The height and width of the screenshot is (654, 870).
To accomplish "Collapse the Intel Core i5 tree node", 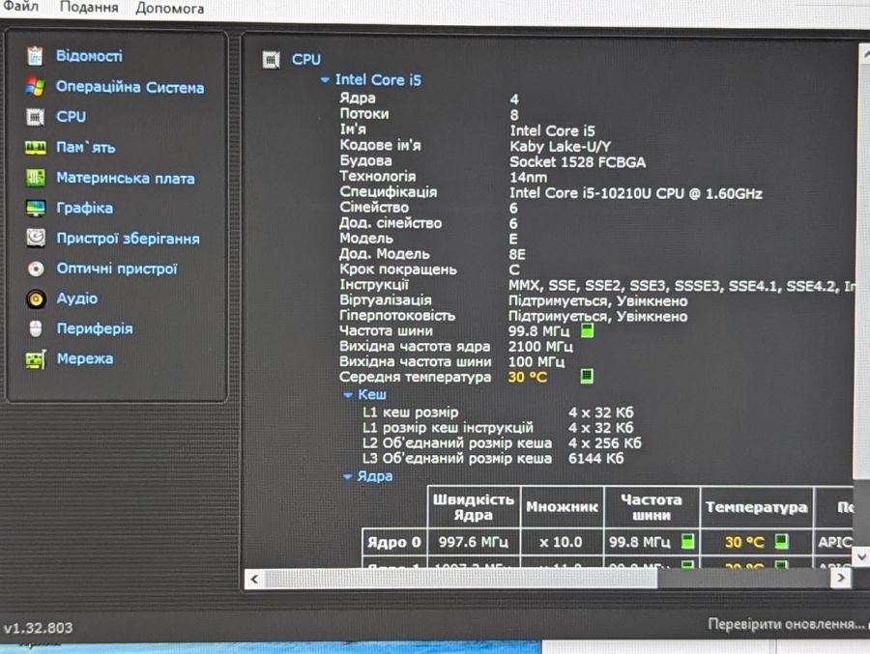I will pyautogui.click(x=325, y=80).
